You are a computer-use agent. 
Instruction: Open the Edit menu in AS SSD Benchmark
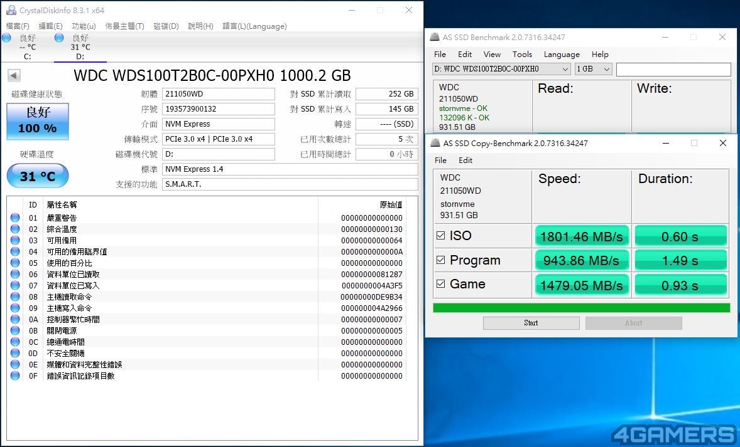click(x=465, y=54)
